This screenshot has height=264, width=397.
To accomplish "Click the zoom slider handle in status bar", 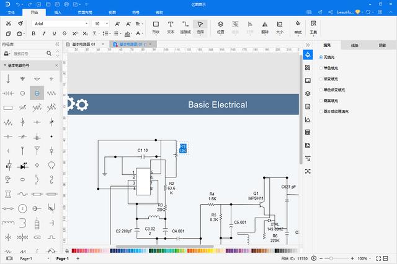I will 331,258.
